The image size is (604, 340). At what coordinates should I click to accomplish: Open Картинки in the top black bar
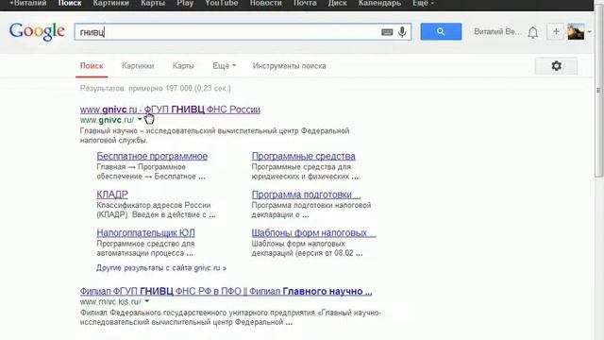111,4
